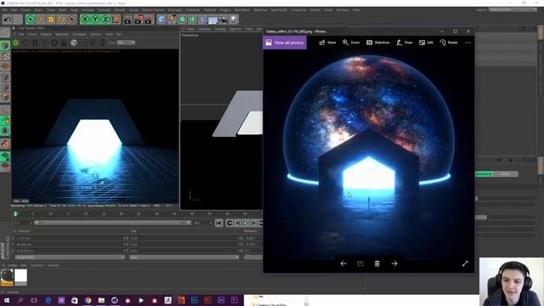Image resolution: width=544 pixels, height=306 pixels.
Task: Click the sphere icon in Live Viewer toolbar
Action: tap(74, 43)
